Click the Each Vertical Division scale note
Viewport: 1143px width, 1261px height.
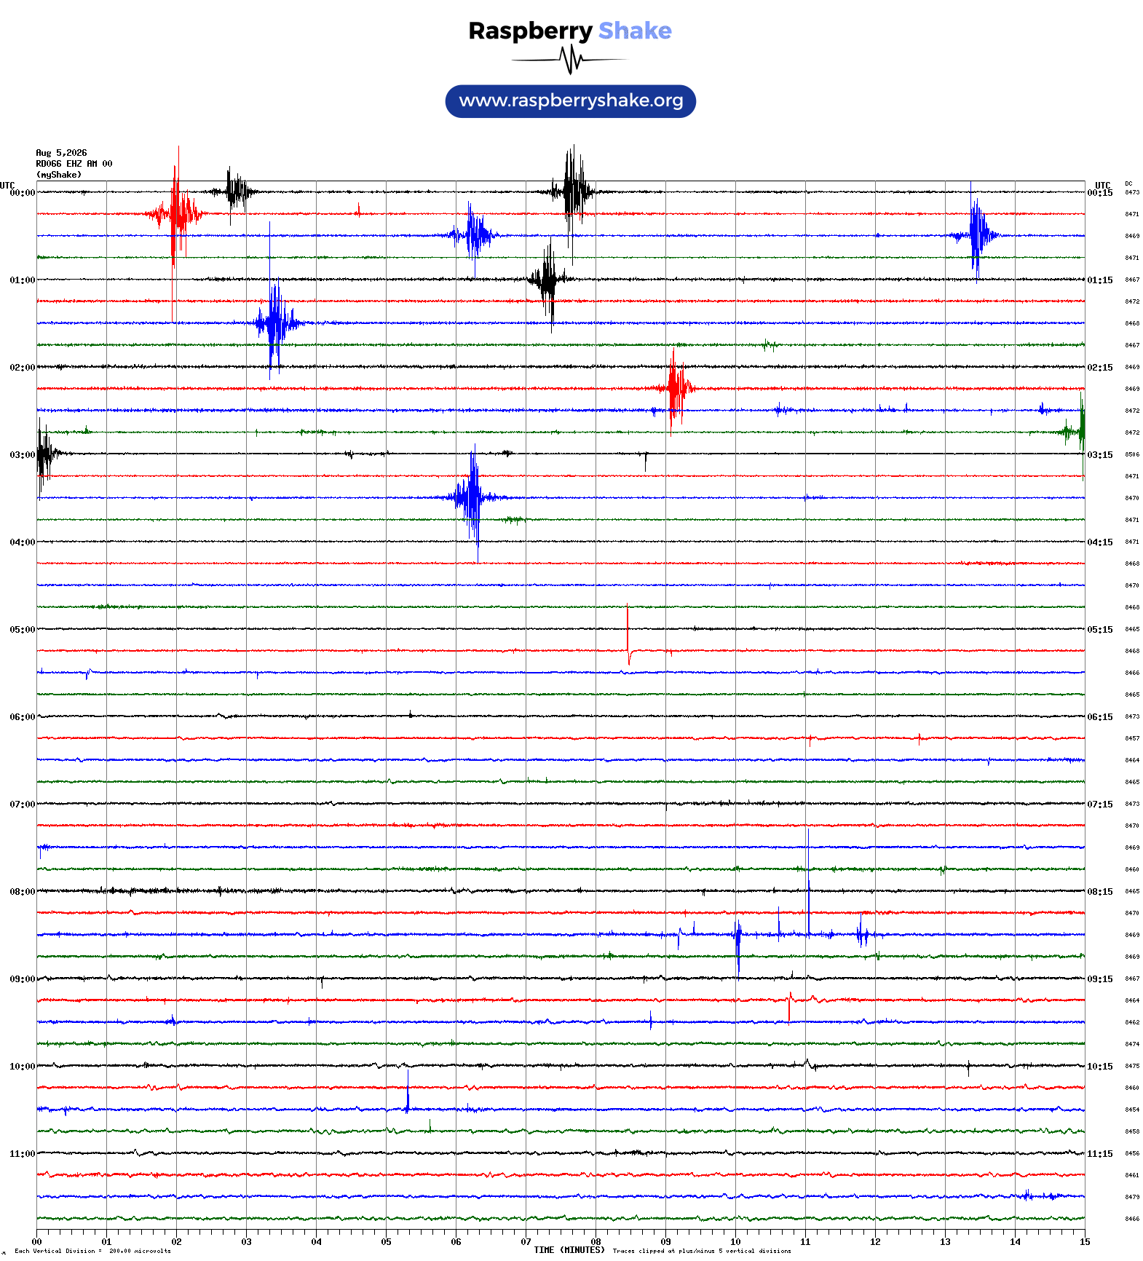92,1252
